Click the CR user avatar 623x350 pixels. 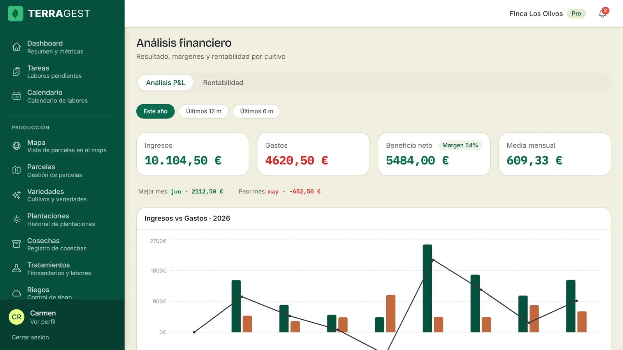tap(17, 317)
